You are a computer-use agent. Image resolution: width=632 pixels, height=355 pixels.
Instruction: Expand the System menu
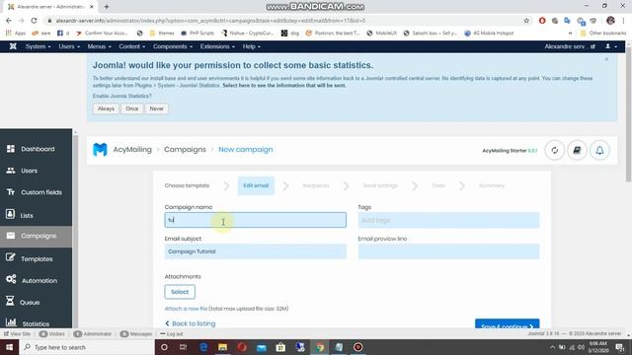pyautogui.click(x=38, y=46)
